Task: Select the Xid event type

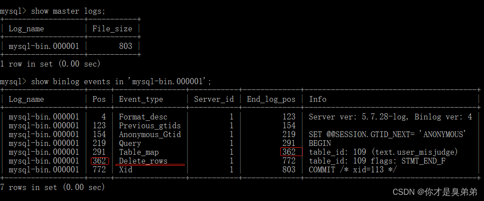Action: pos(126,170)
